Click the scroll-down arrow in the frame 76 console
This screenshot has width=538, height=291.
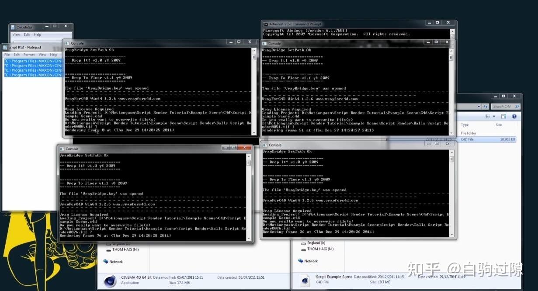point(249,238)
